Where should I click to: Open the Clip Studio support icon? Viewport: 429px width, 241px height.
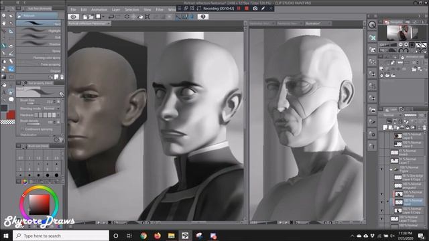coord(202,17)
